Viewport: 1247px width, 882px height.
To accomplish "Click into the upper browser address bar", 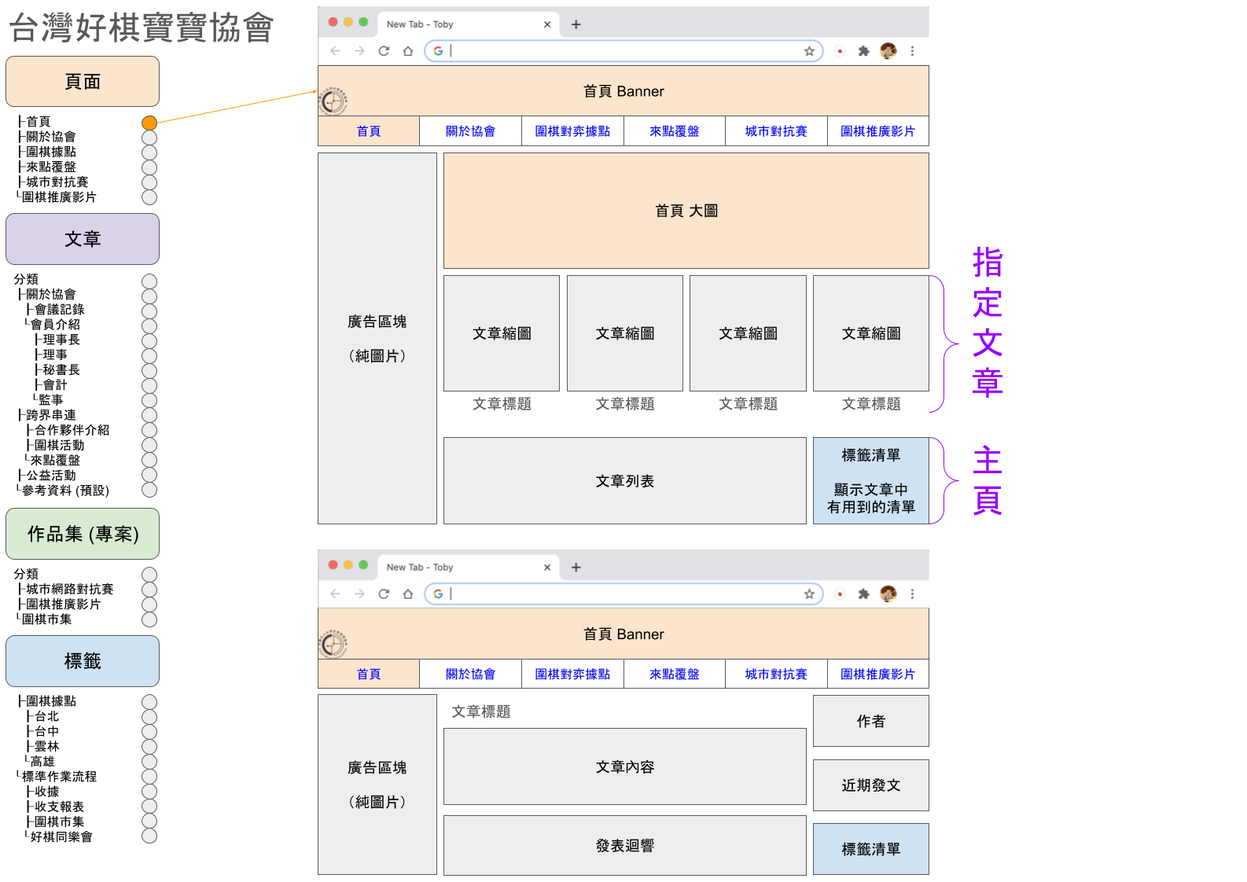I will pyautogui.click(x=623, y=51).
